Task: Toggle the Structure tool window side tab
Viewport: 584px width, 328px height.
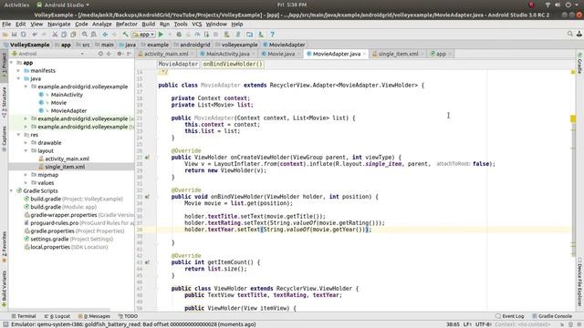Action: (4, 102)
